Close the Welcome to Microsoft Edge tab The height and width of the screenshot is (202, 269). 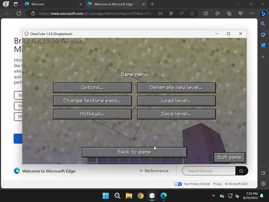(x=143, y=4)
